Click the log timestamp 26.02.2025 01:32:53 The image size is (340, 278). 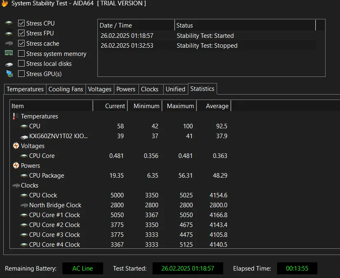[x=127, y=46]
